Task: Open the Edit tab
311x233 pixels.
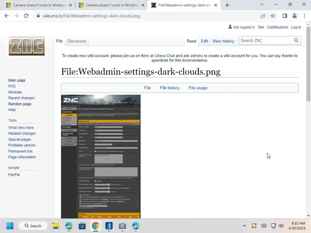Action: pos(204,41)
